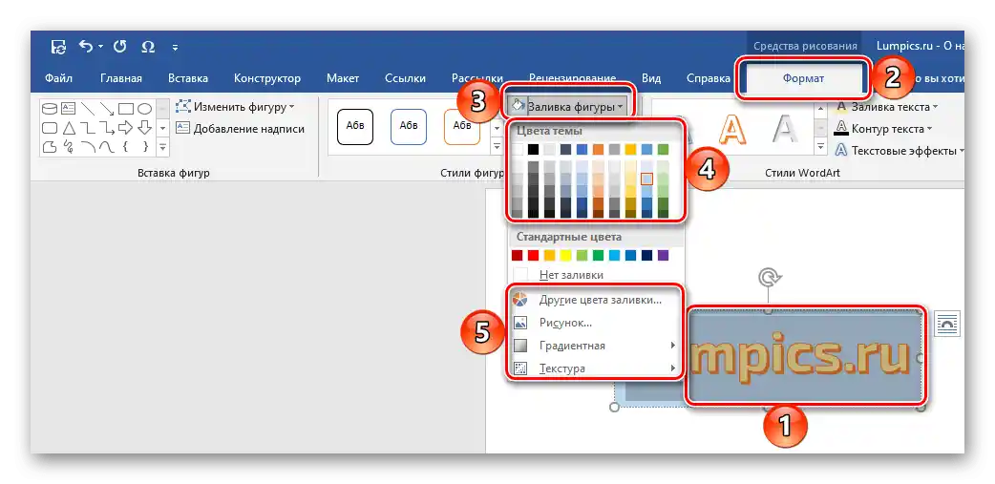
Task: Apply the gray WordArt style
Action: pos(786,130)
